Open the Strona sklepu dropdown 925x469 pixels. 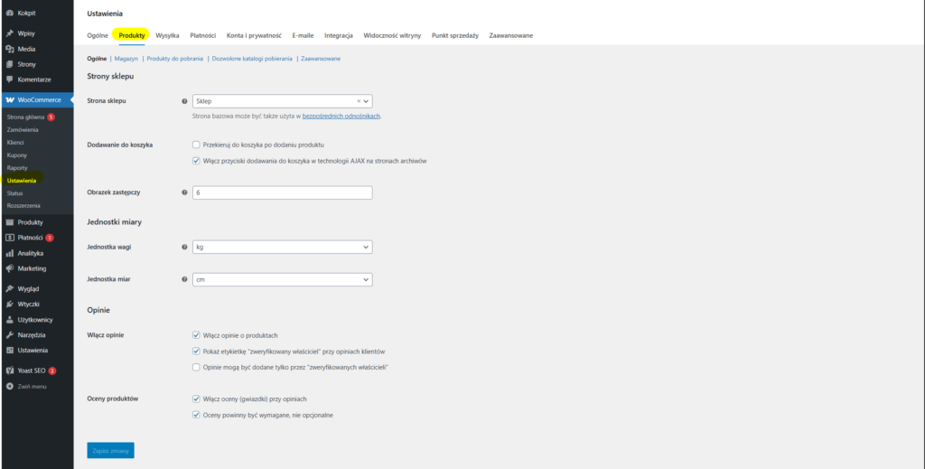tap(282, 101)
